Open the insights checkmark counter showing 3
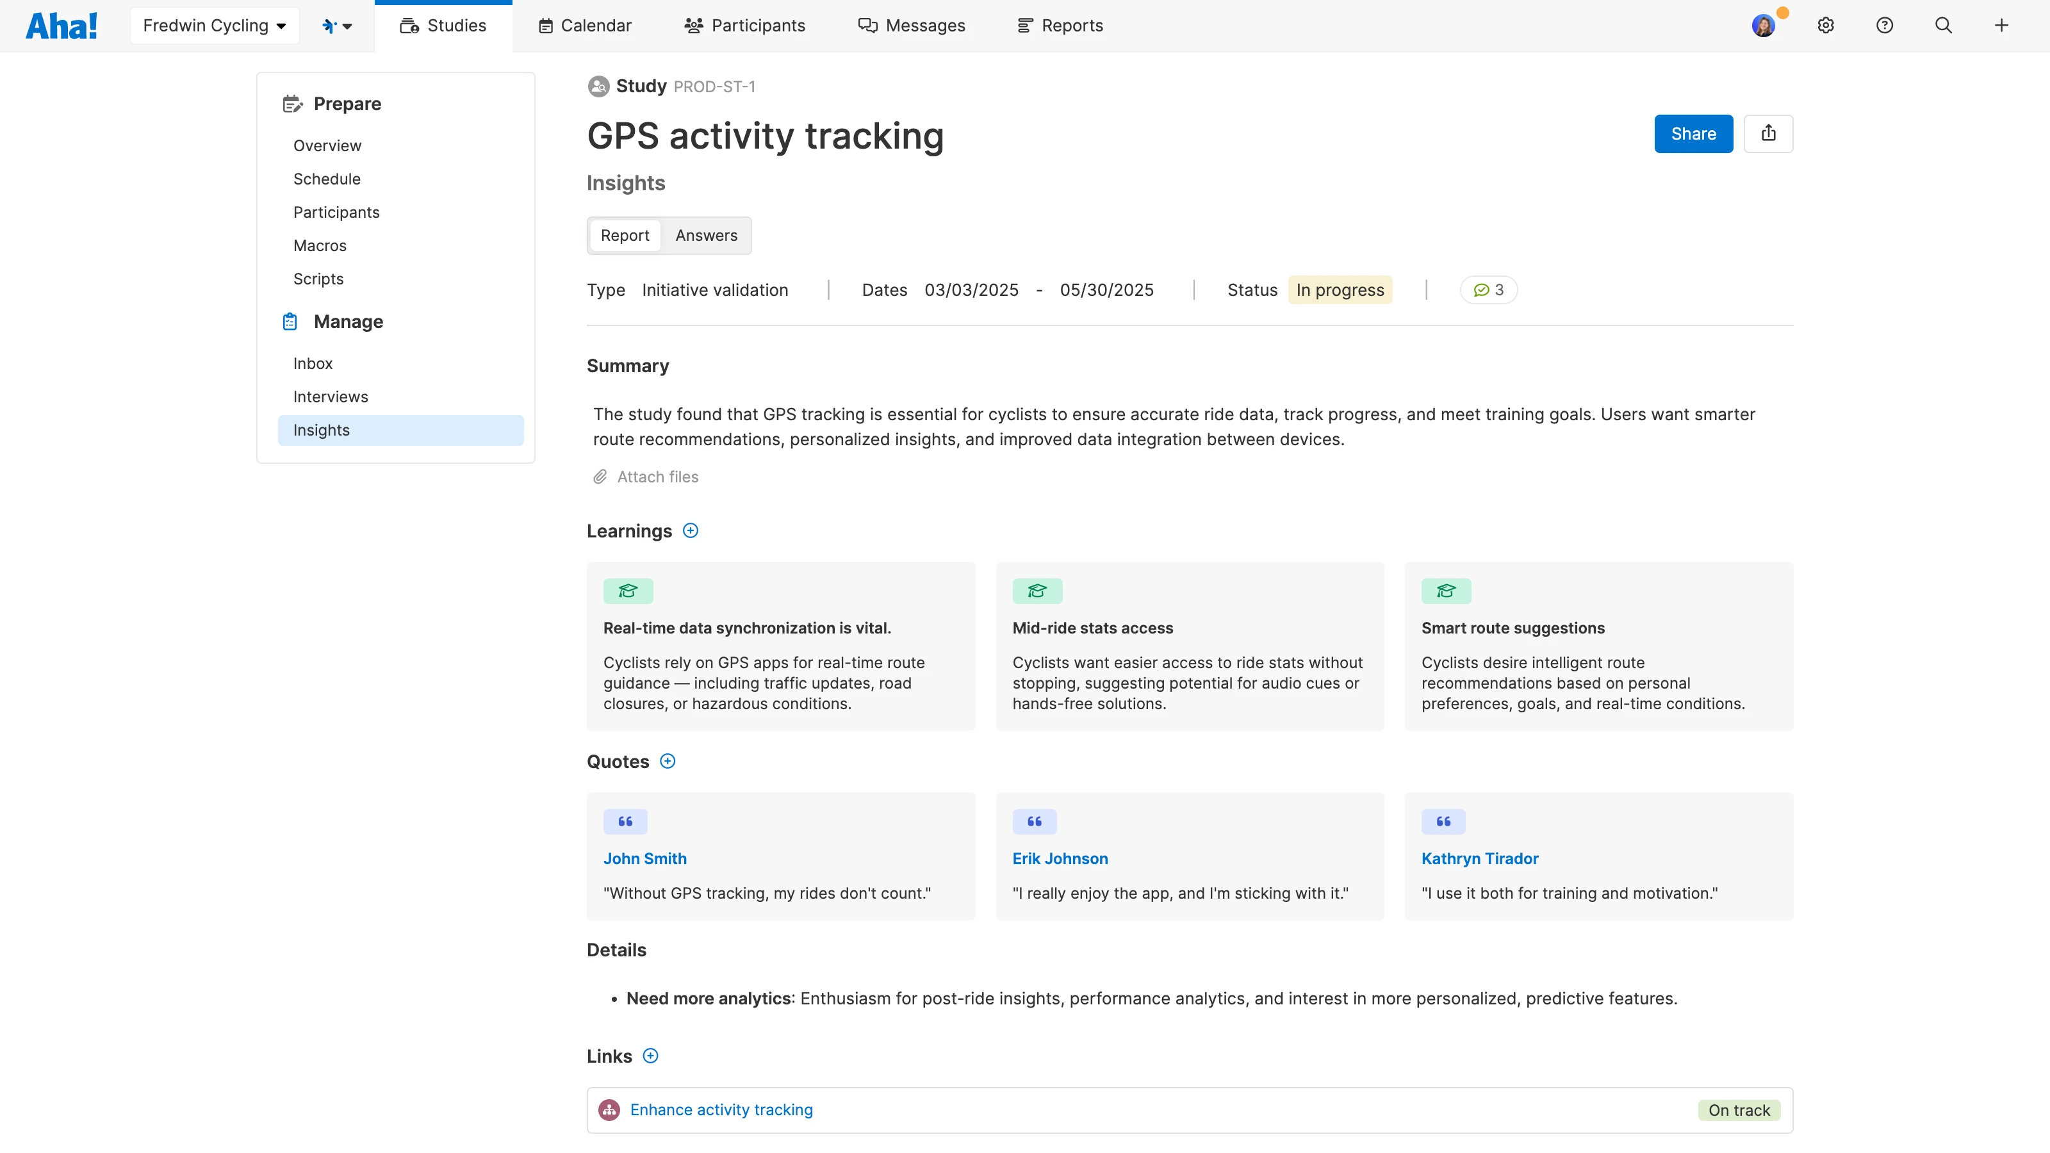This screenshot has height=1153, width=2050. [x=1488, y=290]
